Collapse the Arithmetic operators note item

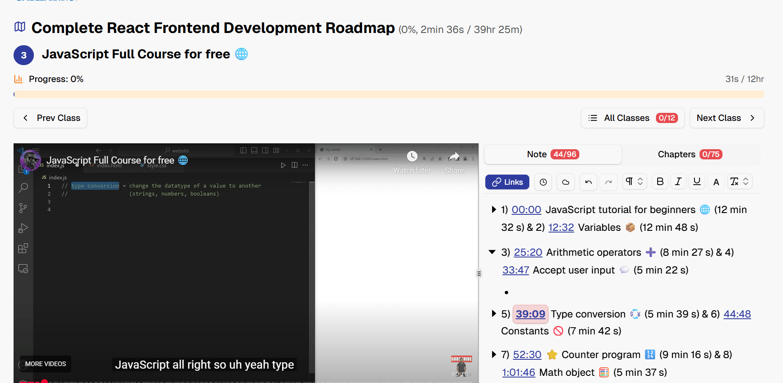pyautogui.click(x=492, y=252)
